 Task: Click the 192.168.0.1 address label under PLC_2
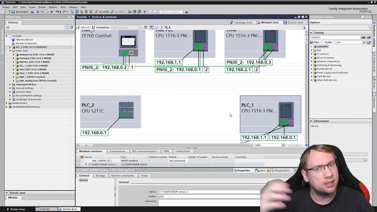94,132
